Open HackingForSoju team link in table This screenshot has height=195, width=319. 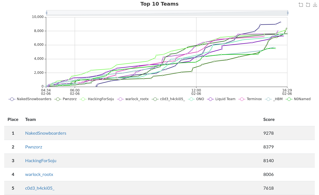41,161
